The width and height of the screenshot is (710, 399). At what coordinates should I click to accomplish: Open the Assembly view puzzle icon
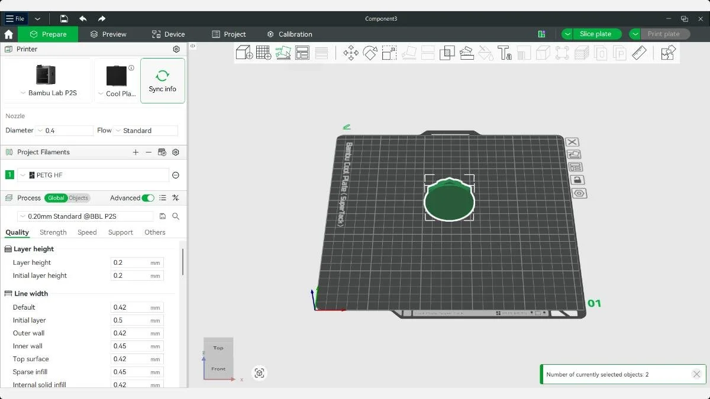tap(668, 53)
